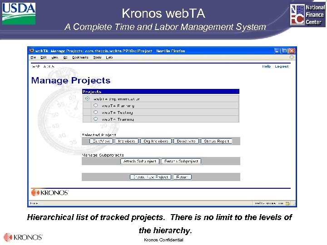
Task: Select the webTA Implementation project radio button
Action: coord(87,98)
